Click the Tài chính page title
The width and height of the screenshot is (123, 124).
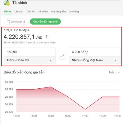[20, 3]
